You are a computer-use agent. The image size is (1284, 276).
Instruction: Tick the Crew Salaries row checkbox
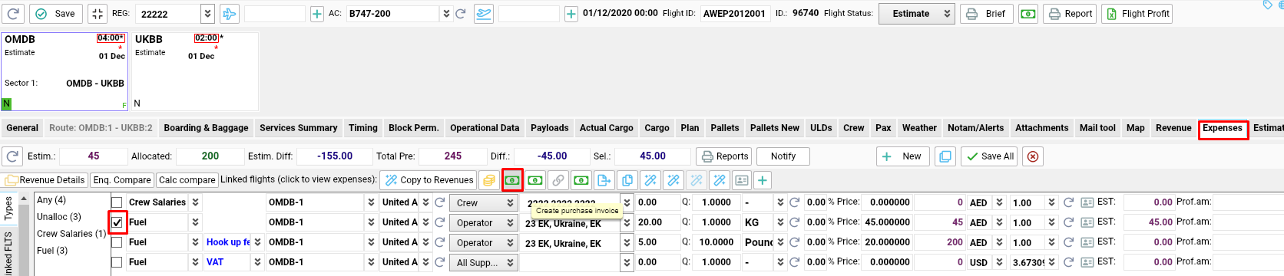(x=117, y=202)
